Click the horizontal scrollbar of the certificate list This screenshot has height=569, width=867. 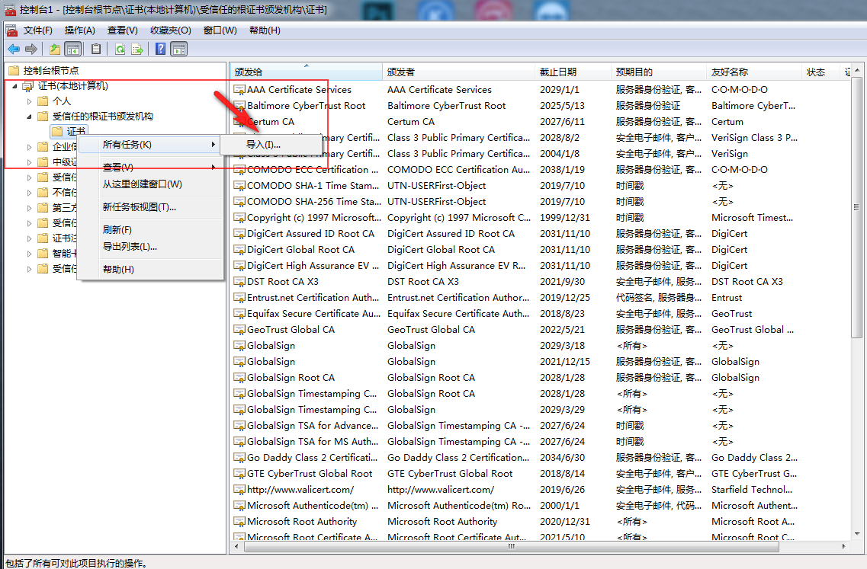click(512, 546)
